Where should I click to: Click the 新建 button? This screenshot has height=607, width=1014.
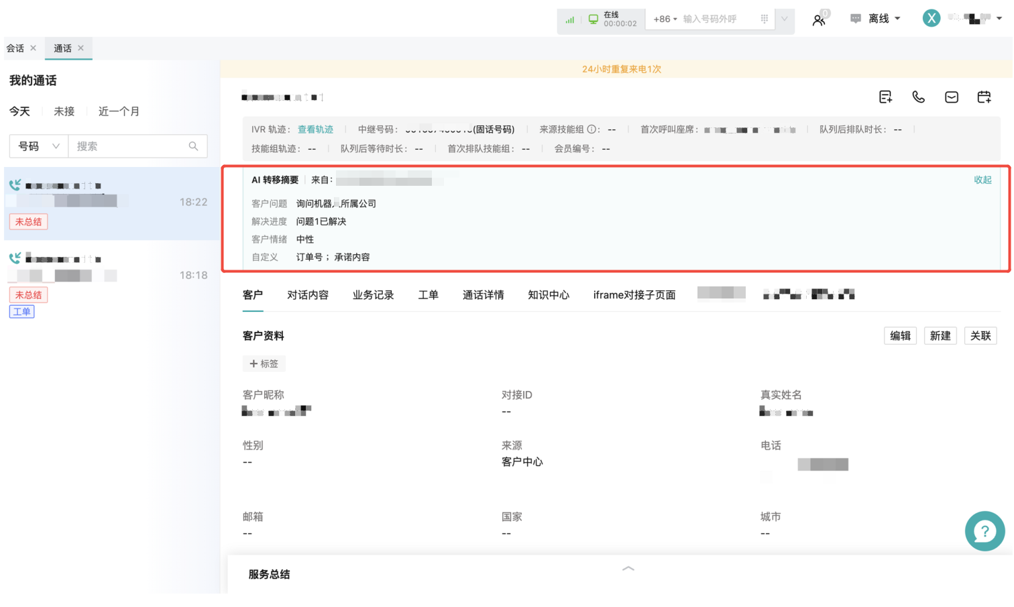coord(940,336)
